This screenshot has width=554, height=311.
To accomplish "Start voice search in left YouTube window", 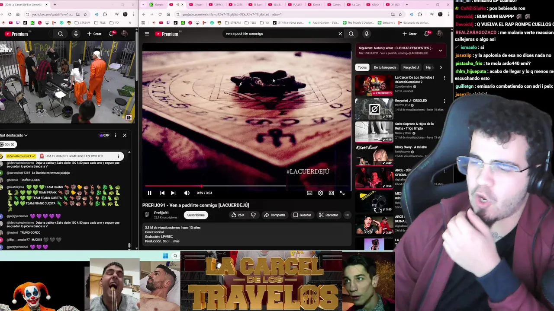I will tap(76, 34).
